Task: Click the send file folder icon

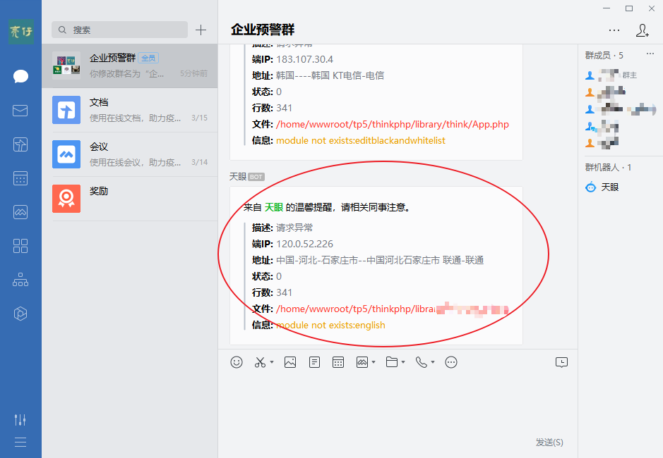Action: [391, 362]
